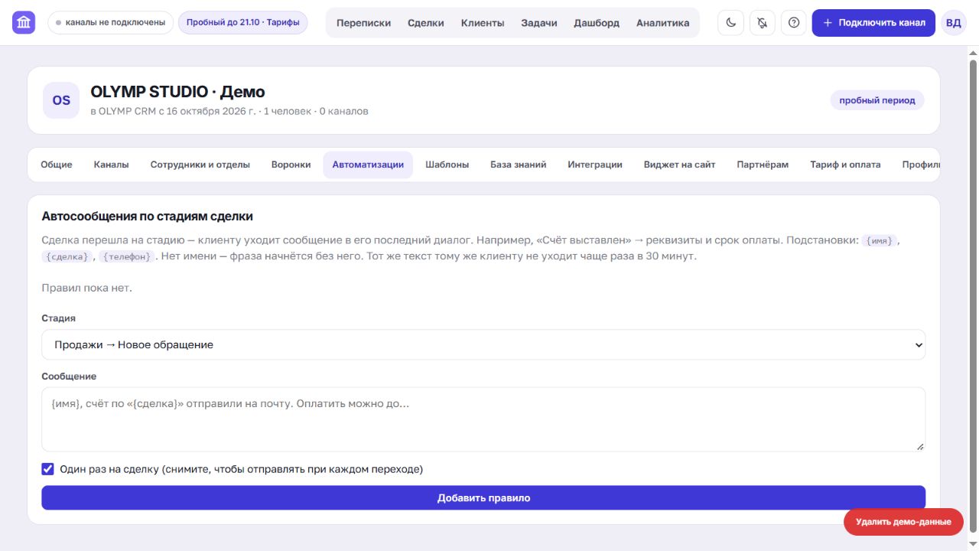The width and height of the screenshot is (979, 551).
Task: Open the Стадия dropdown
Action: point(483,345)
